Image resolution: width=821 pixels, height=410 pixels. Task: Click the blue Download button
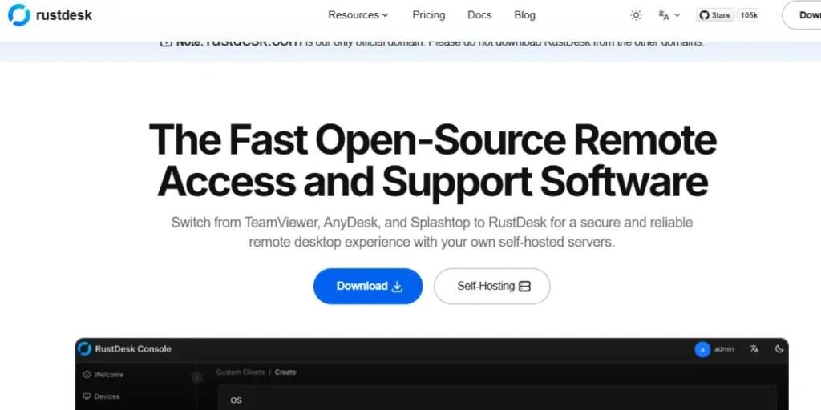tap(368, 286)
